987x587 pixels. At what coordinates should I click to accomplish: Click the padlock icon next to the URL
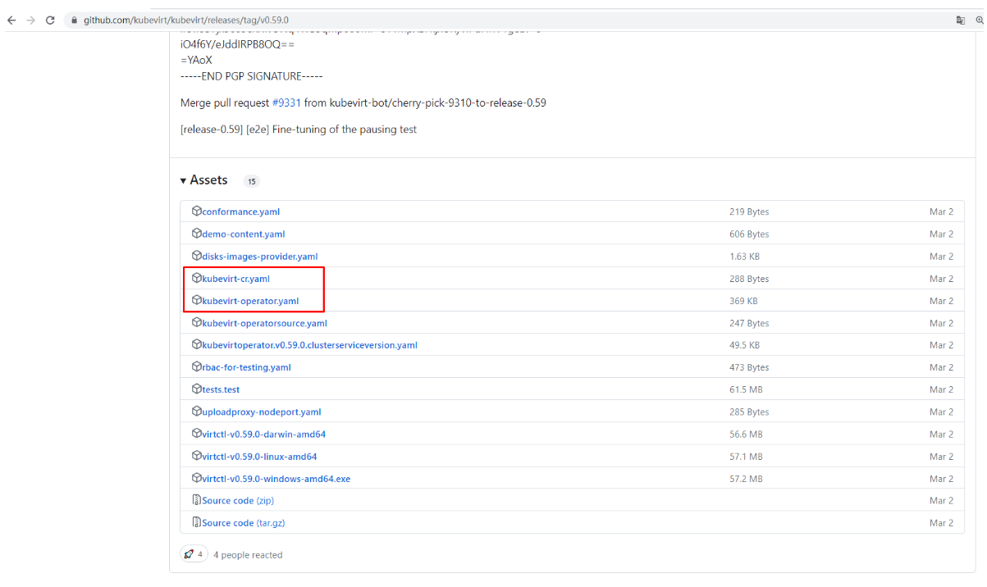coord(75,20)
